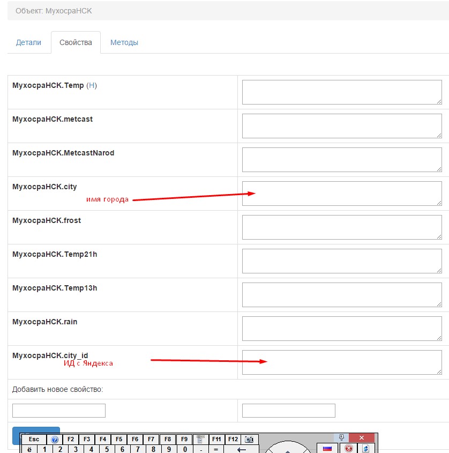The image size is (449, 453).
Task: Click the F7 key on on-screen keyboard
Action: pyautogui.click(x=151, y=440)
